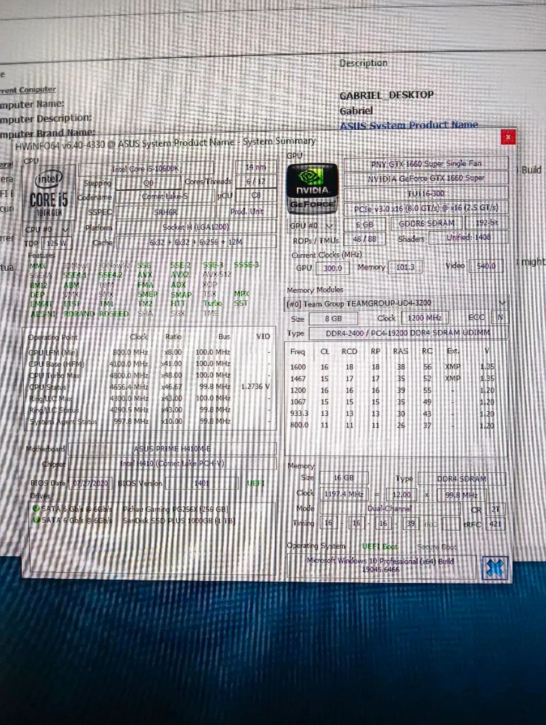
Task: Select the 933.3 frequency row in timings table
Action: click(393, 413)
